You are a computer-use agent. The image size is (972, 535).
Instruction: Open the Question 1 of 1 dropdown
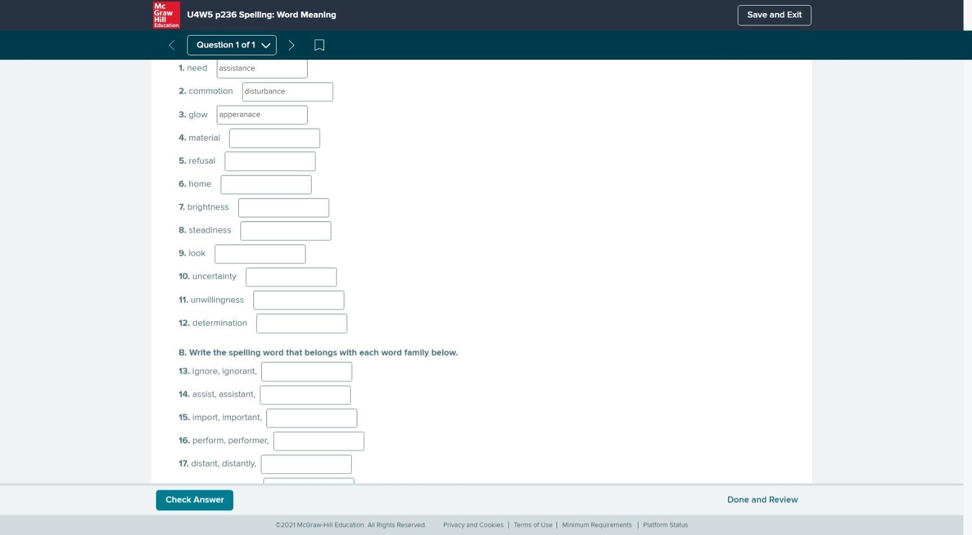(x=231, y=45)
